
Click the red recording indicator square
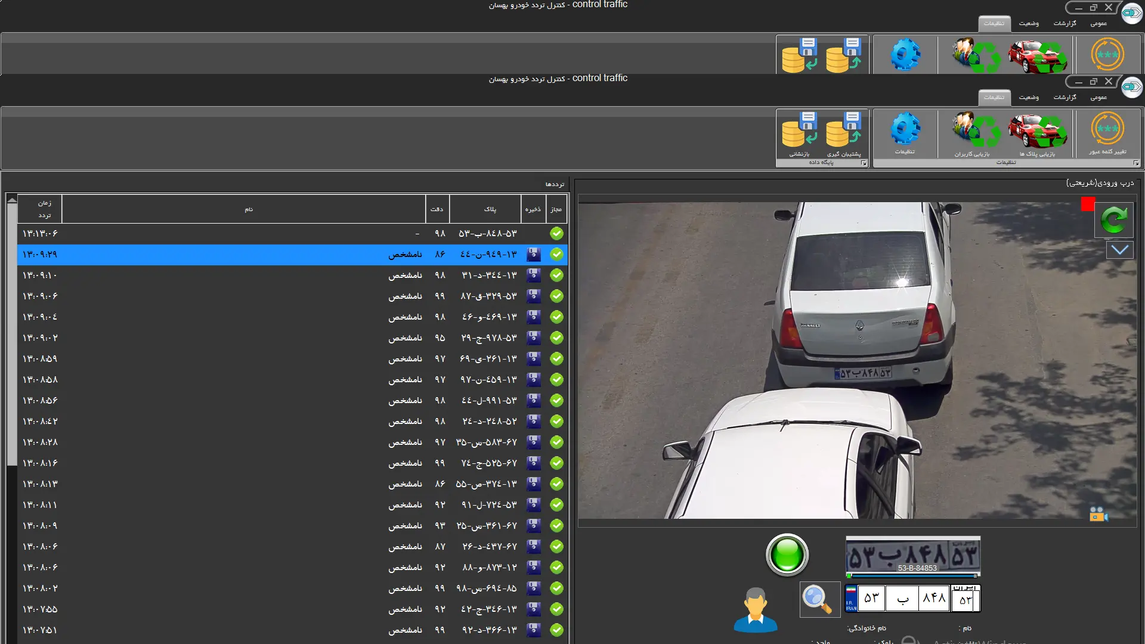[1088, 204]
